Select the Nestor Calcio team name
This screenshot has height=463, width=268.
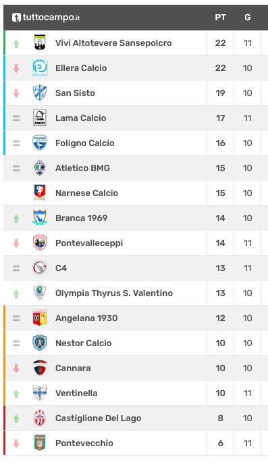pos(84,343)
